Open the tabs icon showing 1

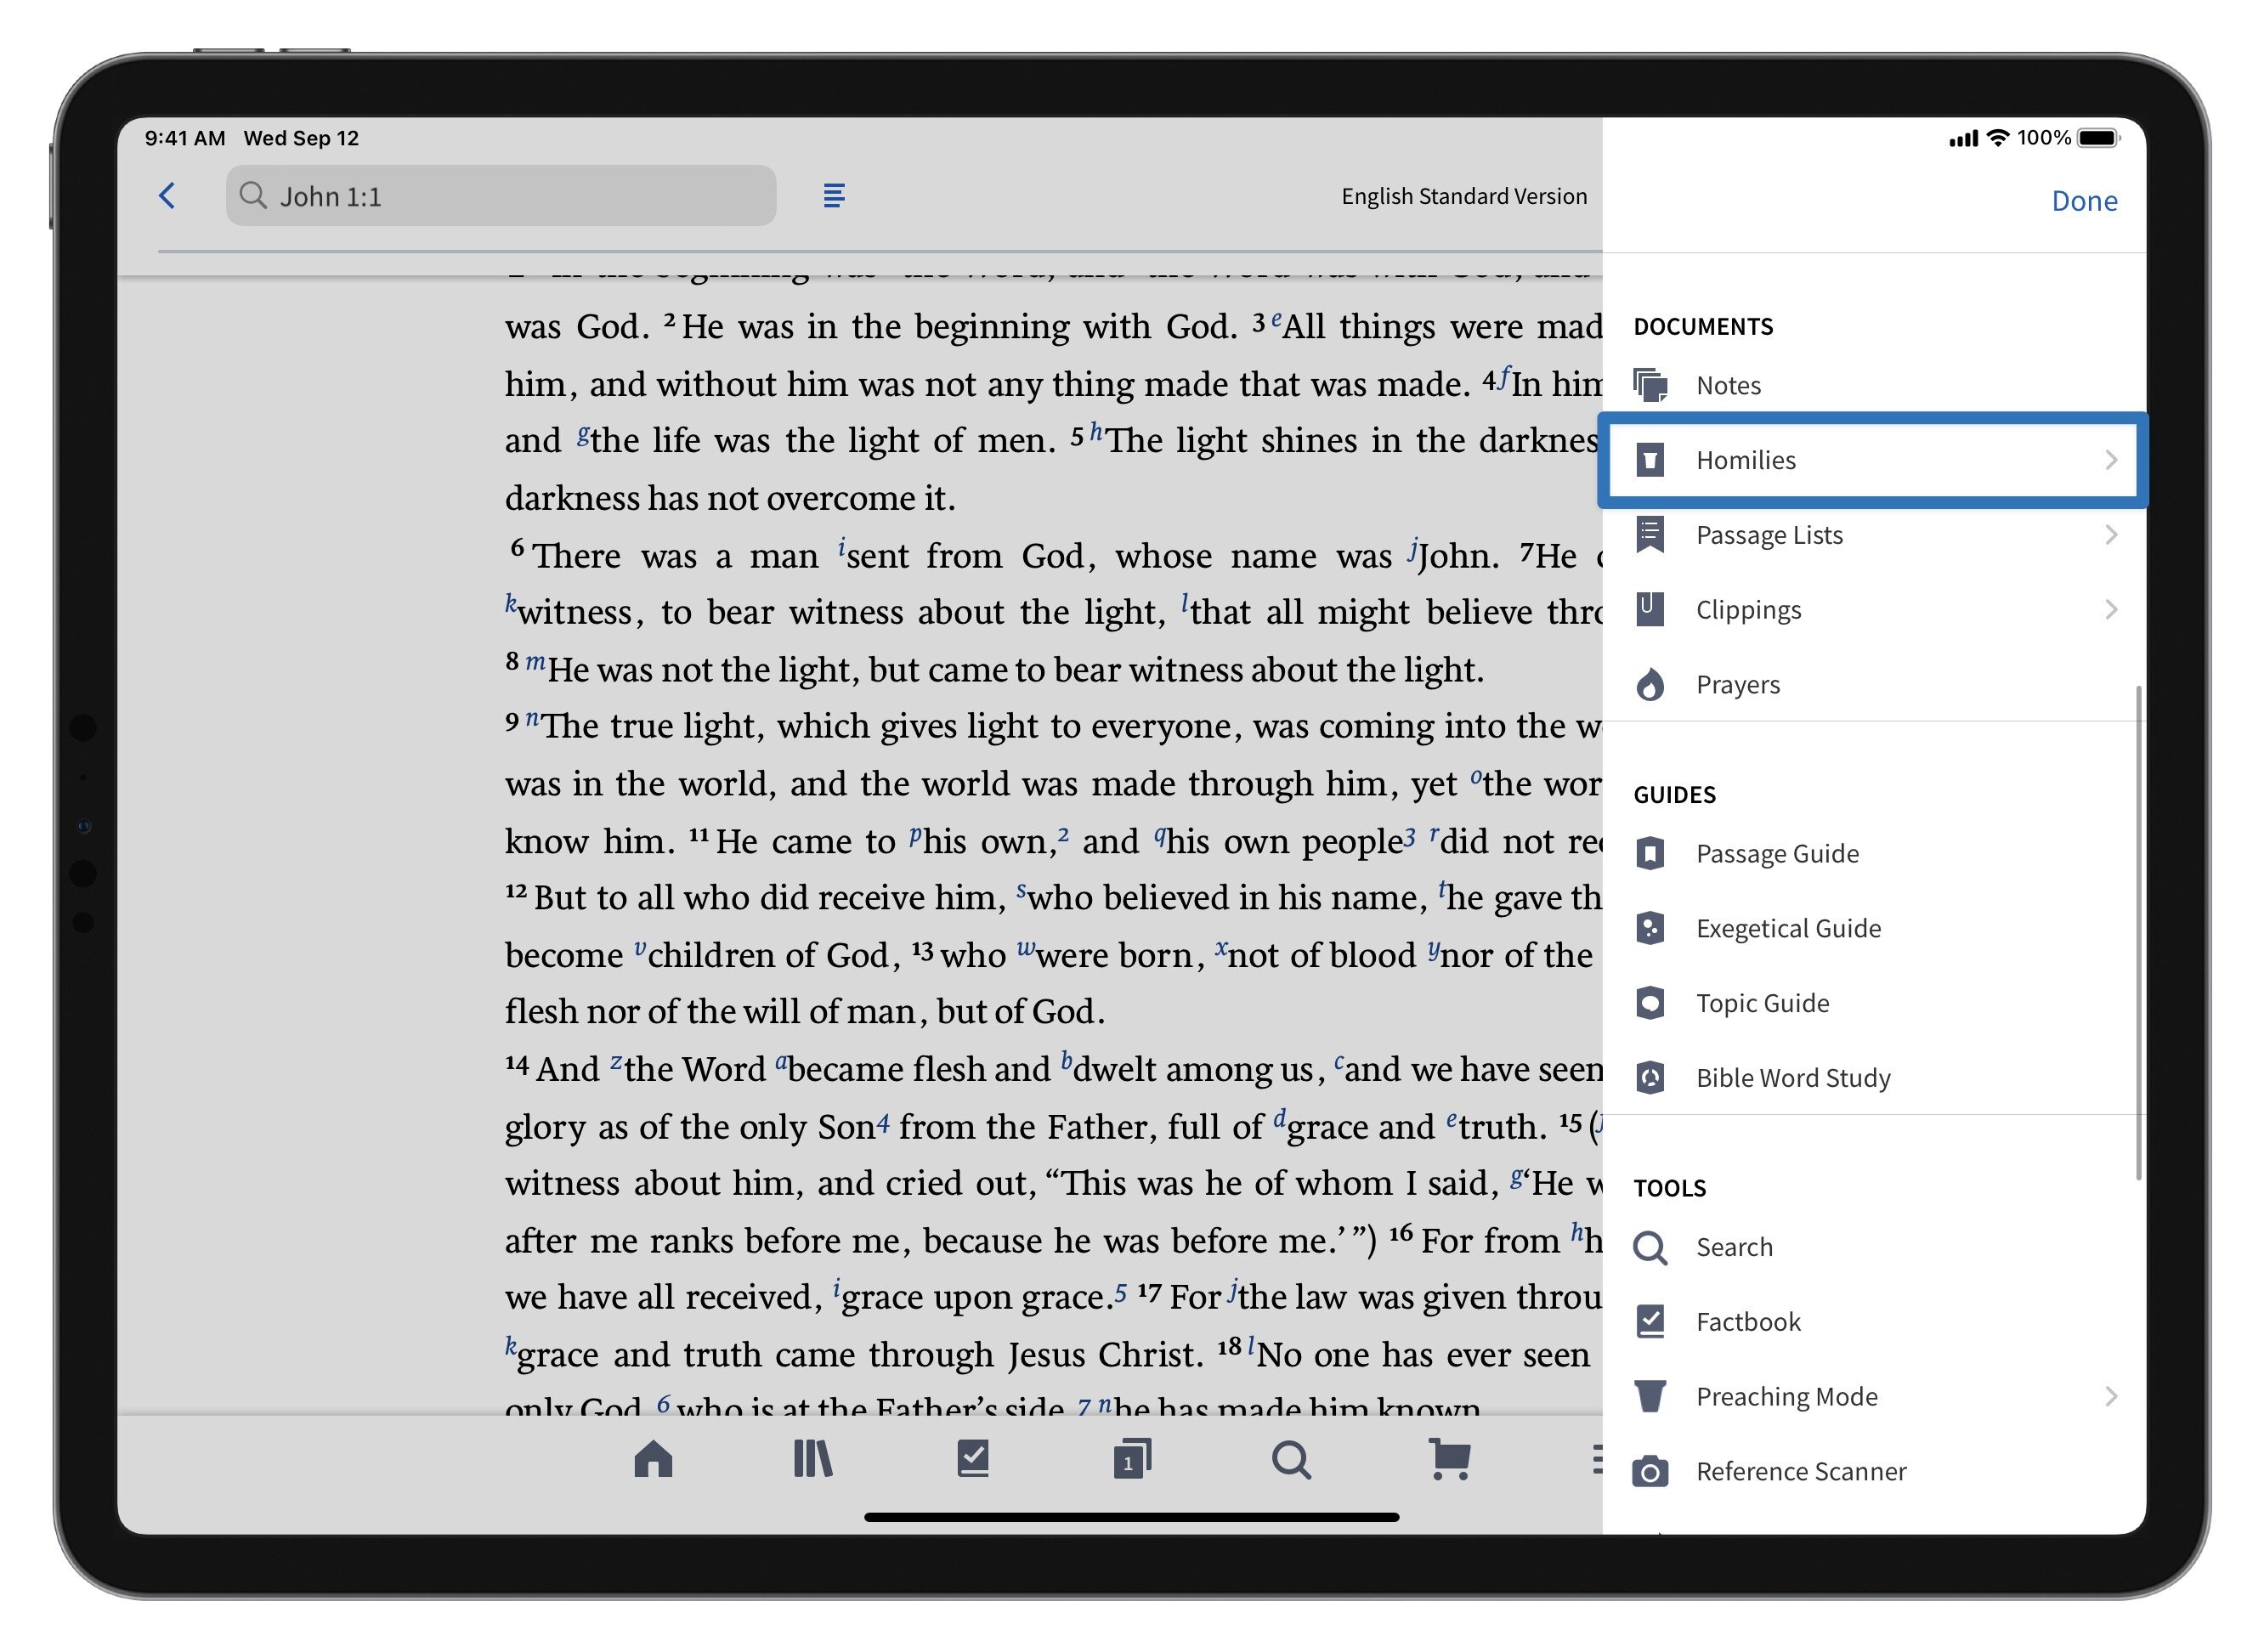[x=1132, y=1460]
